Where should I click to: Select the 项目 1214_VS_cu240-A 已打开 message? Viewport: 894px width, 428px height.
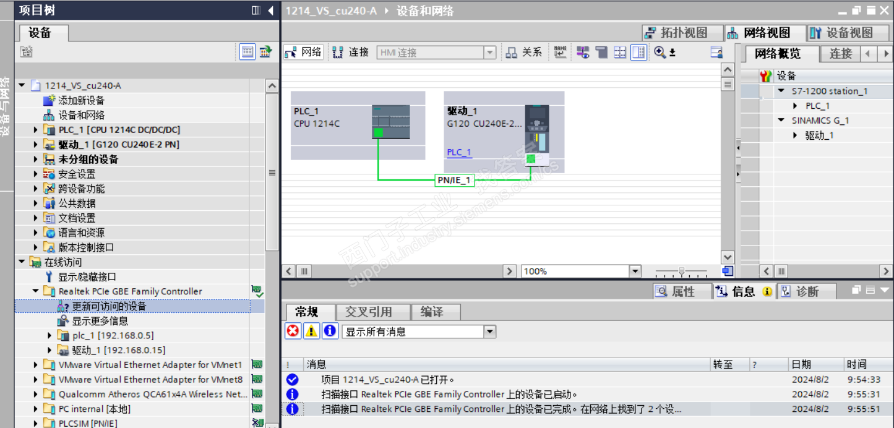[x=388, y=380]
